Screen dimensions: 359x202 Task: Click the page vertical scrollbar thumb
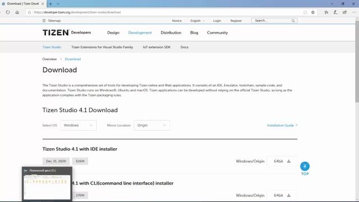click(x=357, y=62)
